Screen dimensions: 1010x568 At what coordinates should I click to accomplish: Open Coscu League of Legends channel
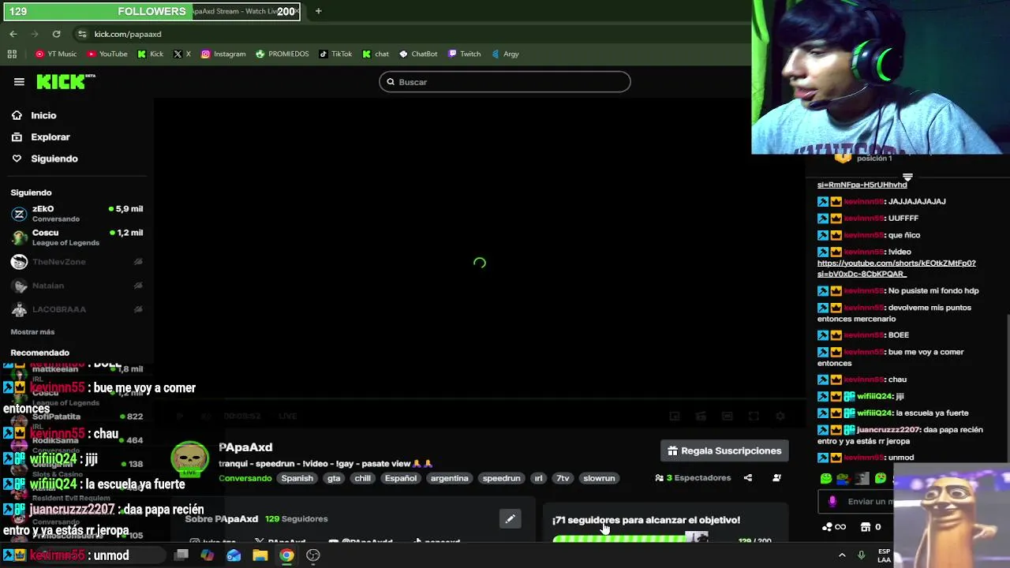pyautogui.click(x=77, y=237)
